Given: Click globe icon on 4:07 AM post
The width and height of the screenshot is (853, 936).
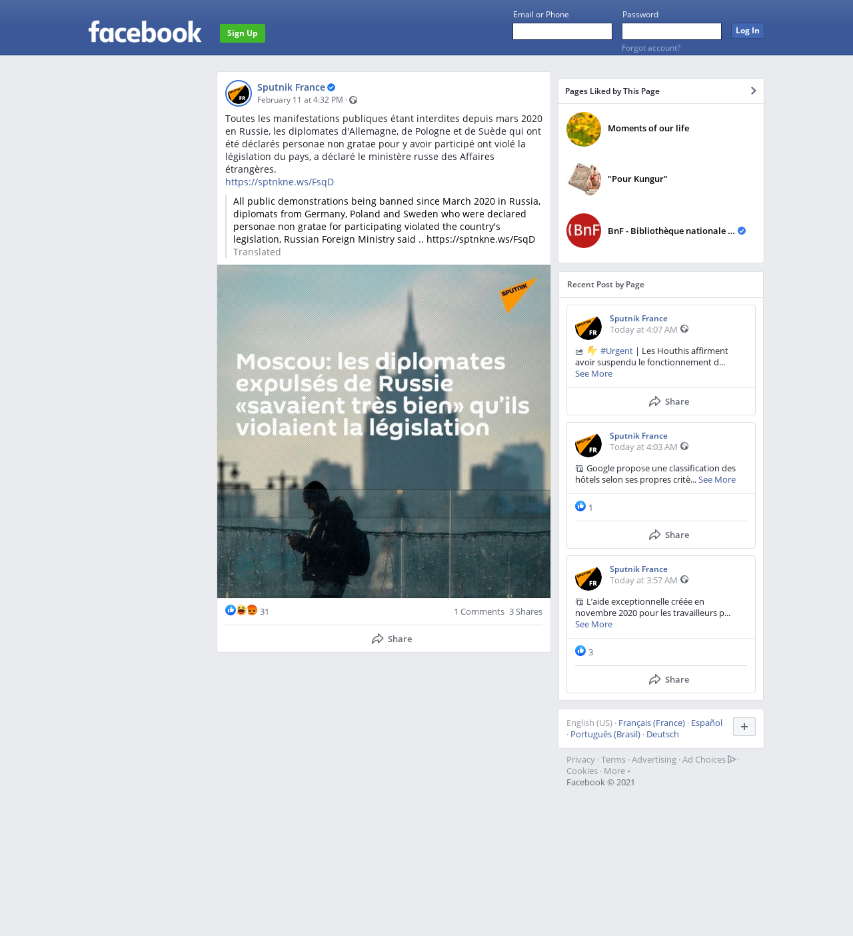Looking at the screenshot, I should [x=684, y=329].
